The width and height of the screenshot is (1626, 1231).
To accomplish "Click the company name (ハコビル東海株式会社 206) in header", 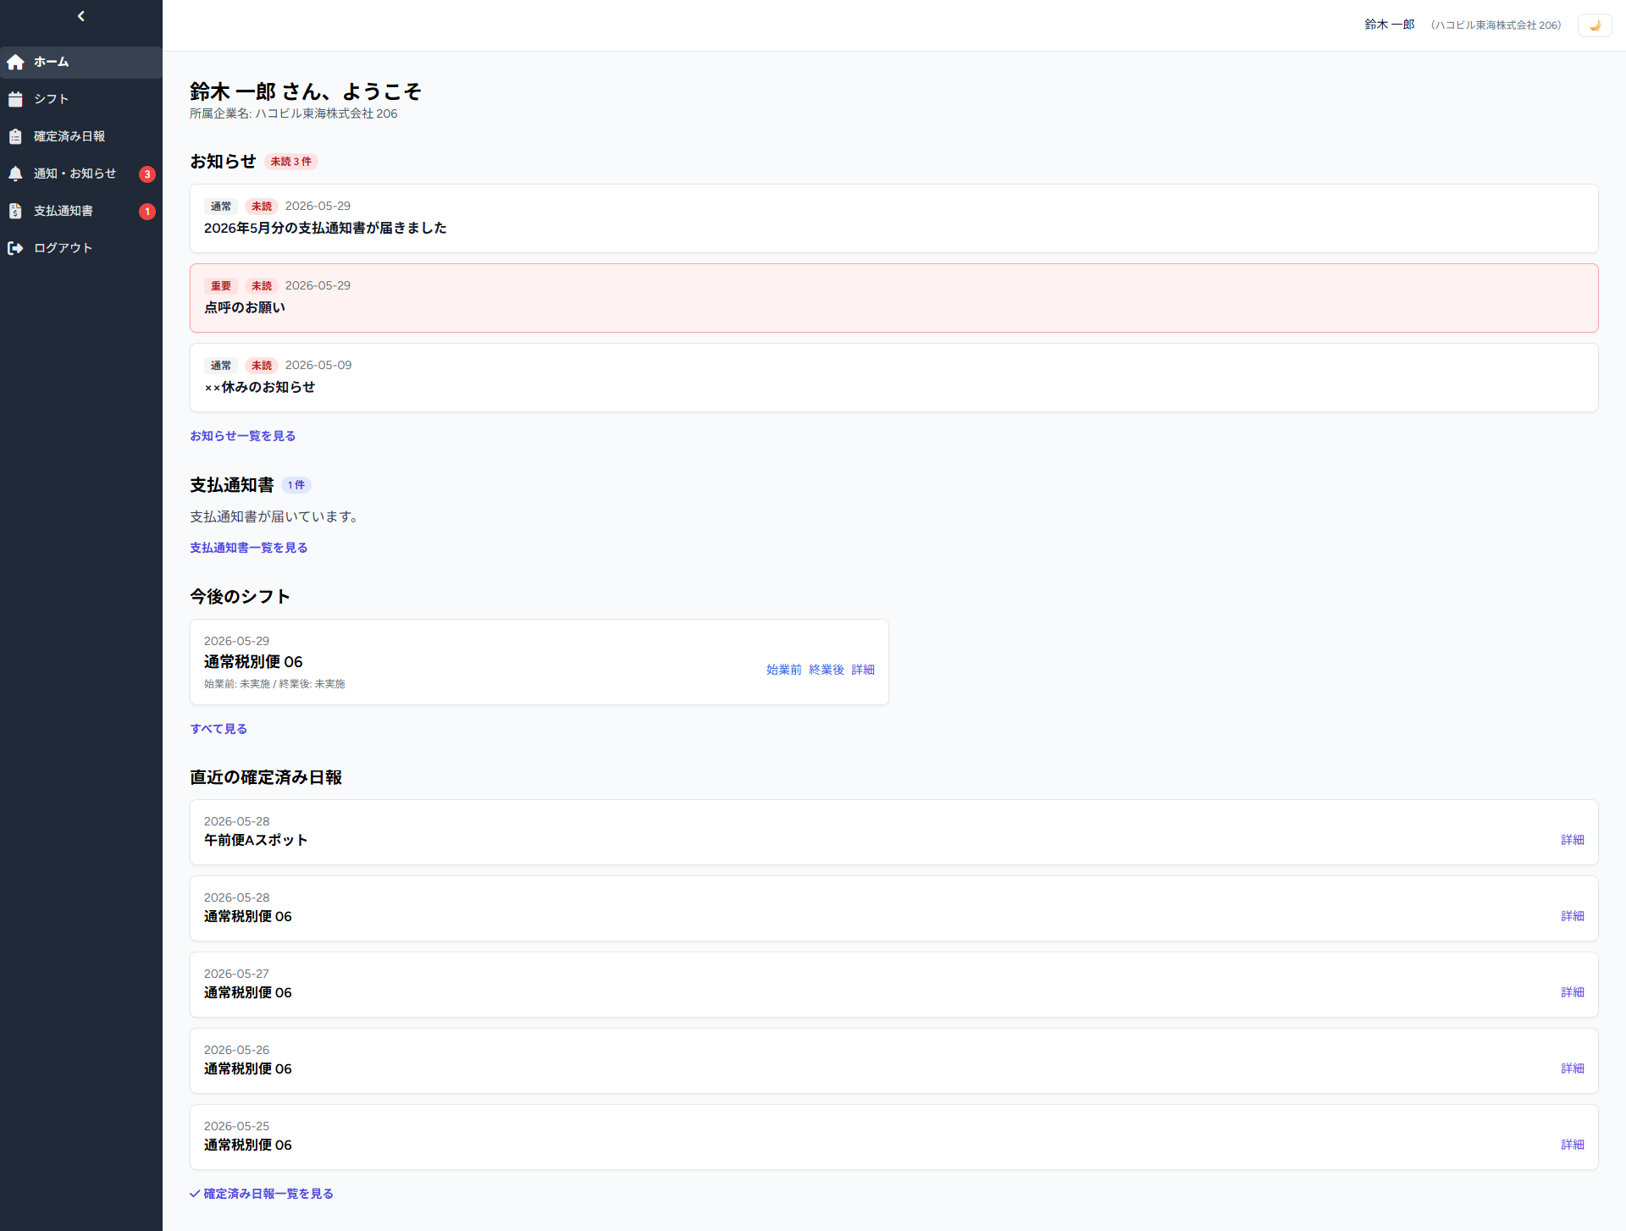I will coord(1496,25).
